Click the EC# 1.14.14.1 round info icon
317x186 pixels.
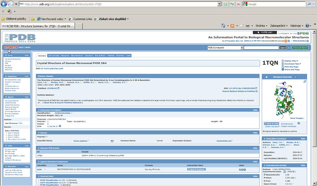click(60, 126)
